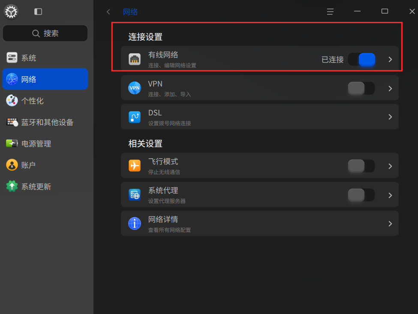This screenshot has width=418, height=314.
Task: Click the 网络 globe sidebar icon
Action: tap(12, 79)
